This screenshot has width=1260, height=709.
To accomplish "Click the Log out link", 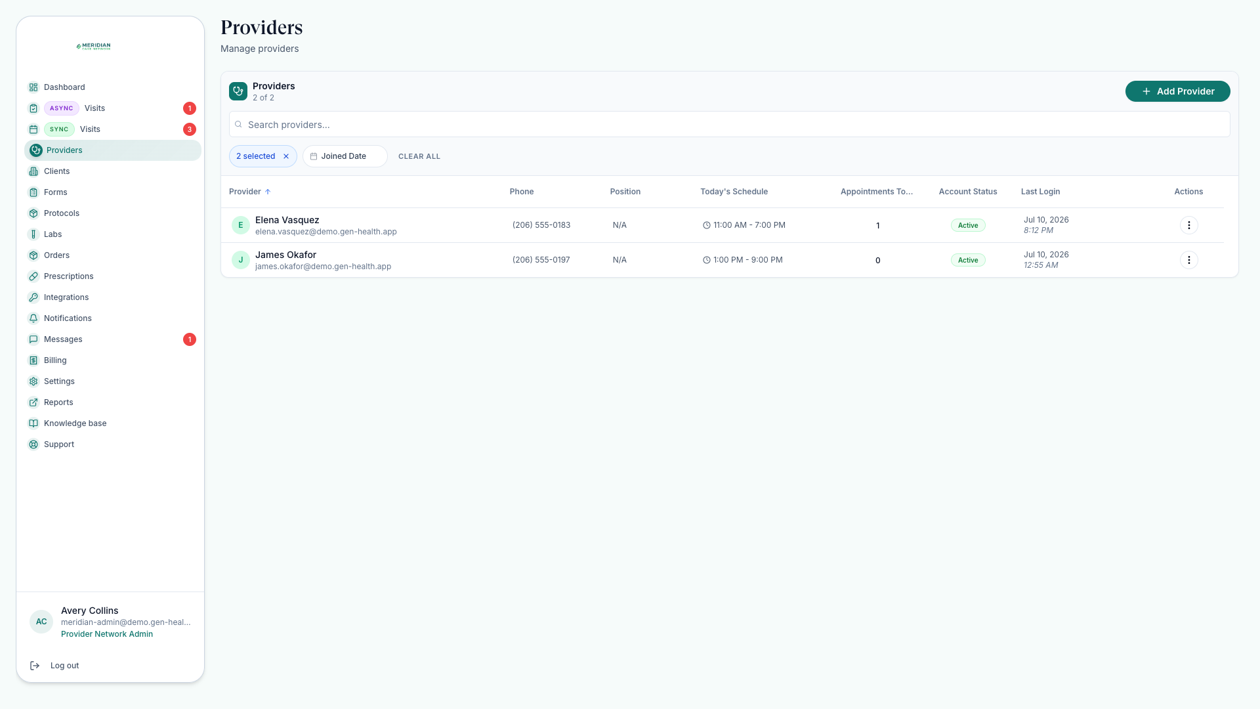I will [x=64, y=666].
